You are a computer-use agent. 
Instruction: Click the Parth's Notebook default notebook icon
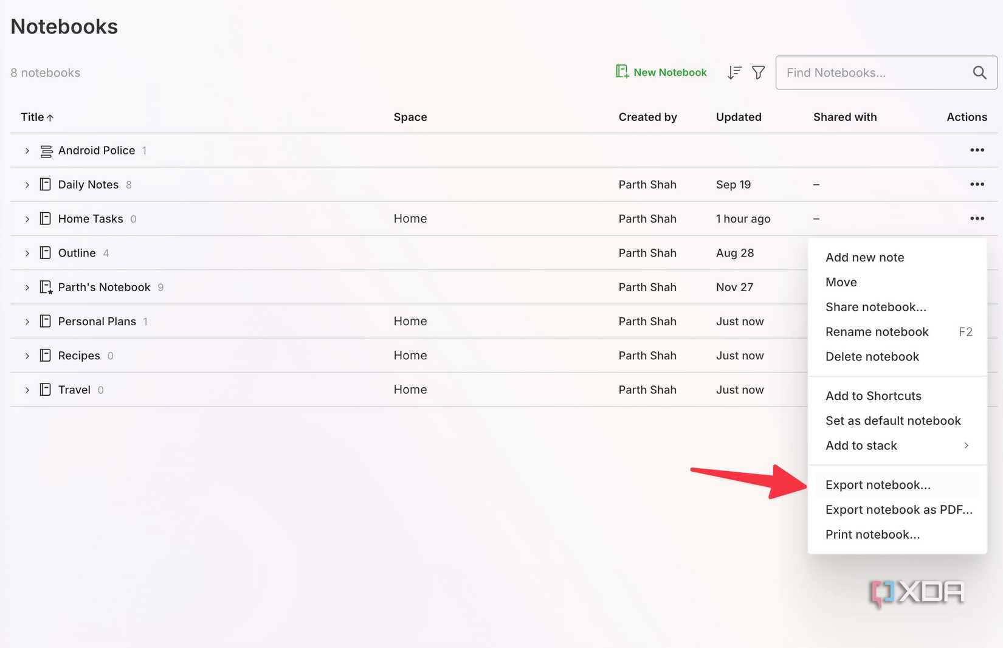(46, 287)
